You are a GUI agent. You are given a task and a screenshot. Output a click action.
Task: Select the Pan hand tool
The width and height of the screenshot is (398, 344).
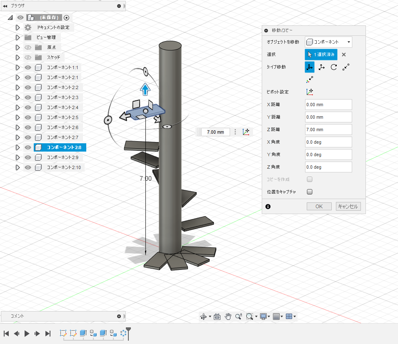click(x=228, y=317)
